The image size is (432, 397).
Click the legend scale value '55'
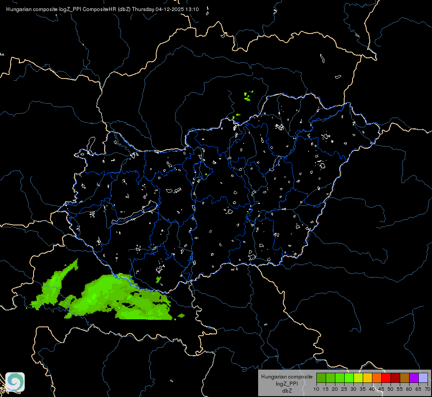(x=400, y=389)
